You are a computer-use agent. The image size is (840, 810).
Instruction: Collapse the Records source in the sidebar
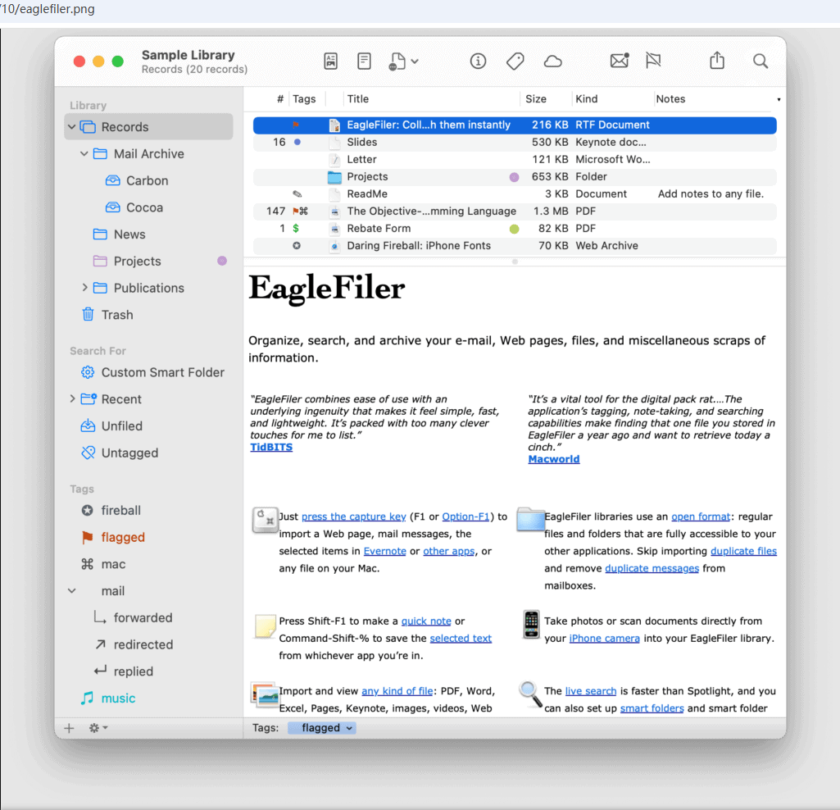pyautogui.click(x=72, y=127)
